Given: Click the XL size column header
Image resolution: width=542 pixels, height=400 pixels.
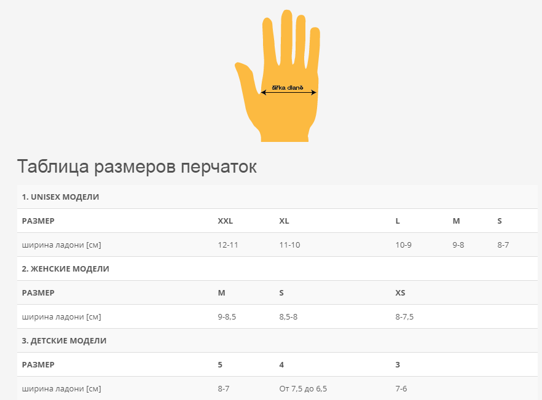Looking at the screenshot, I should coord(284,221).
